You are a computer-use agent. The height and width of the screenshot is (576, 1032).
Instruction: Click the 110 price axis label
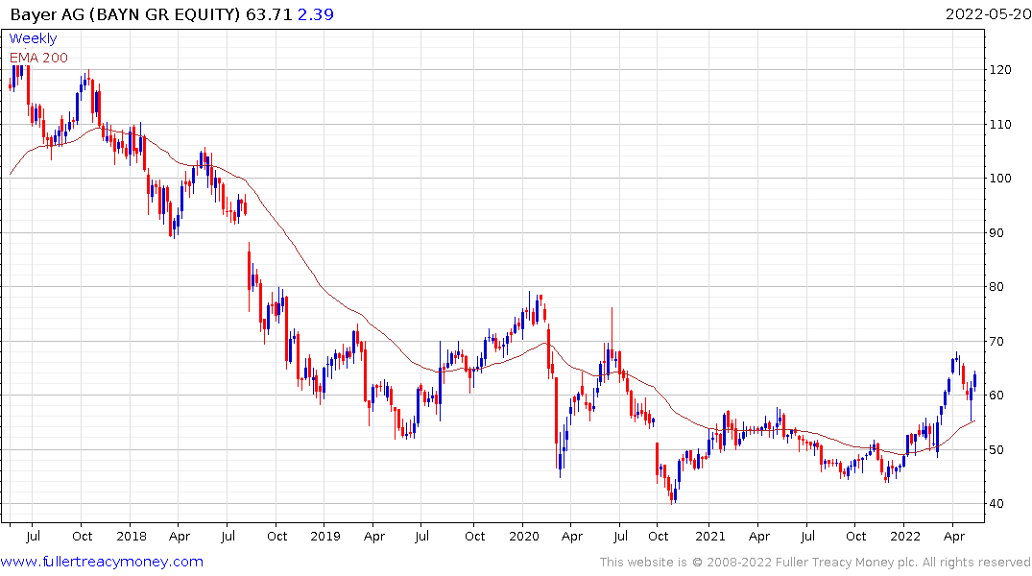[1000, 125]
